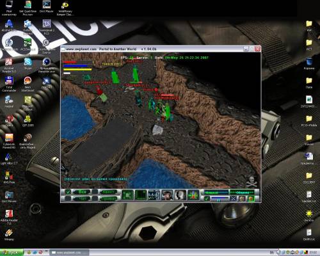Toggle the checkmark left of the blue bar
The height and width of the screenshot is (256, 320).
[x=207, y=198]
